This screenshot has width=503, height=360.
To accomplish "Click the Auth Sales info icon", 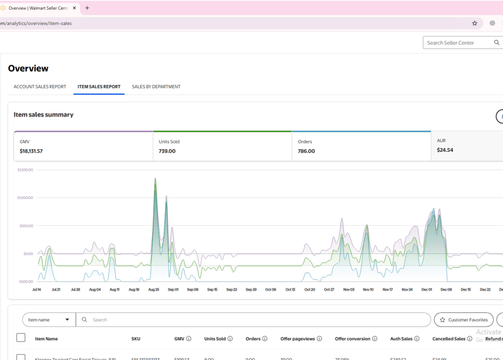I will [x=417, y=339].
